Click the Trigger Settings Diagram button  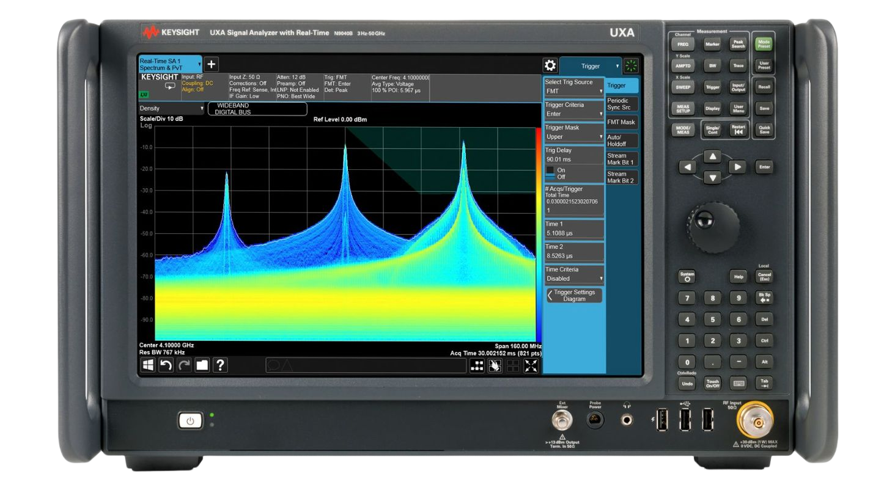click(573, 296)
